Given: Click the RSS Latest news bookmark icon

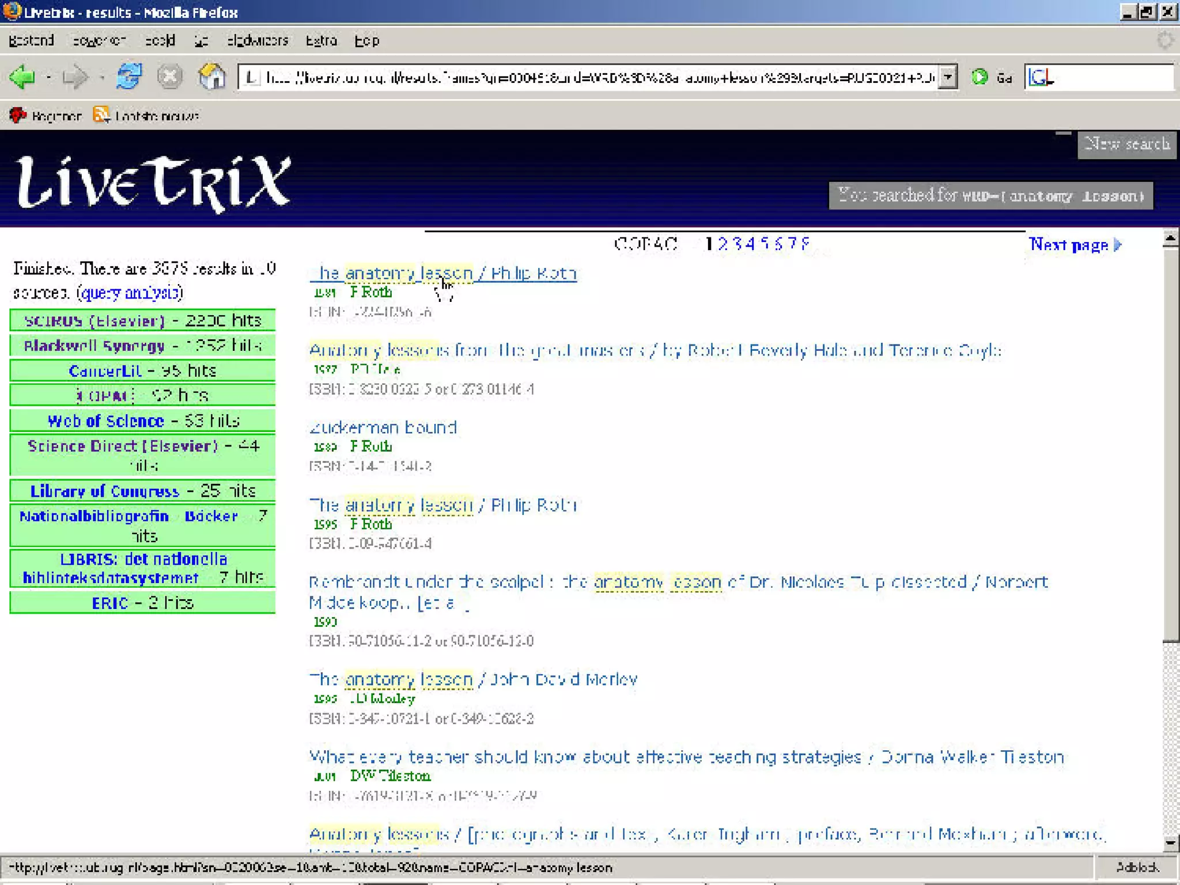Looking at the screenshot, I should pyautogui.click(x=101, y=115).
